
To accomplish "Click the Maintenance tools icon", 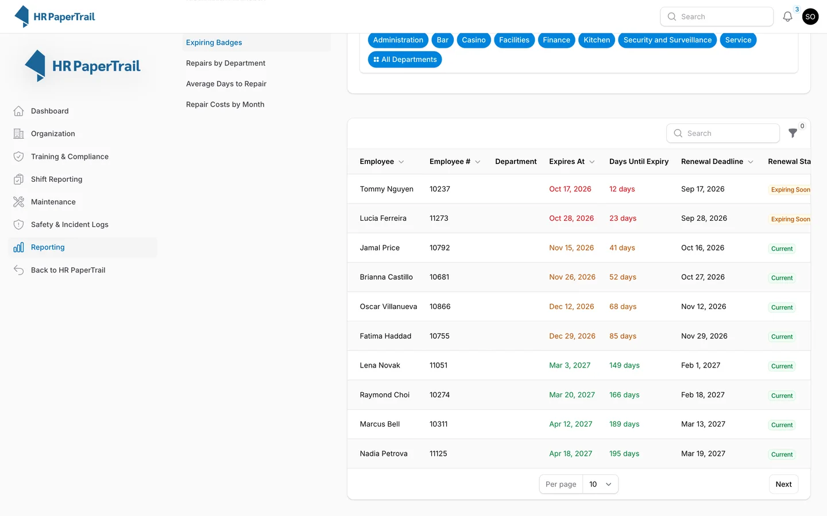I will 18,202.
